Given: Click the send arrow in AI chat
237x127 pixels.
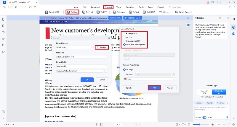Looking at the screenshot, I should pos(227,117).
